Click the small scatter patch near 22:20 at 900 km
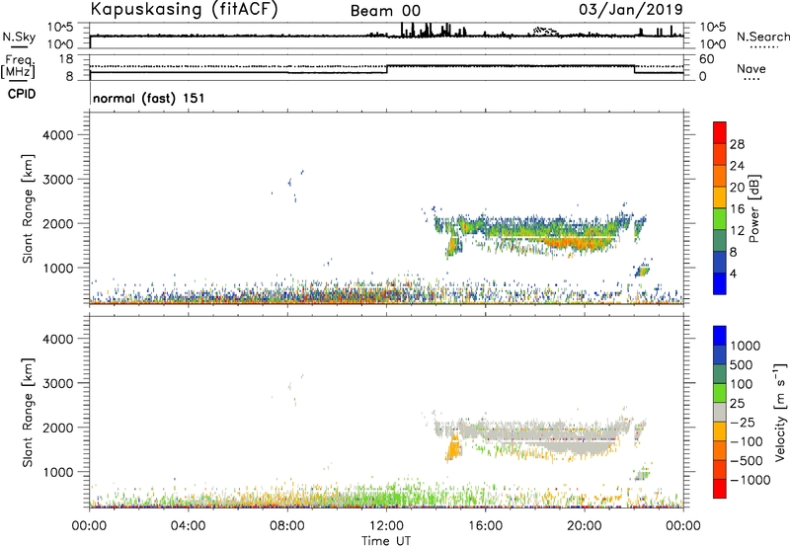Image resolution: width=790 pixels, height=547 pixels. click(642, 271)
